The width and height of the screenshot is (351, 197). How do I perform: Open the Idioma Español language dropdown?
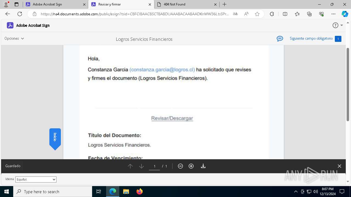36,179
